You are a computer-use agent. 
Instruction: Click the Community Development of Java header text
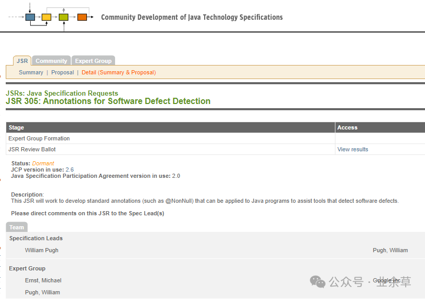click(x=192, y=17)
